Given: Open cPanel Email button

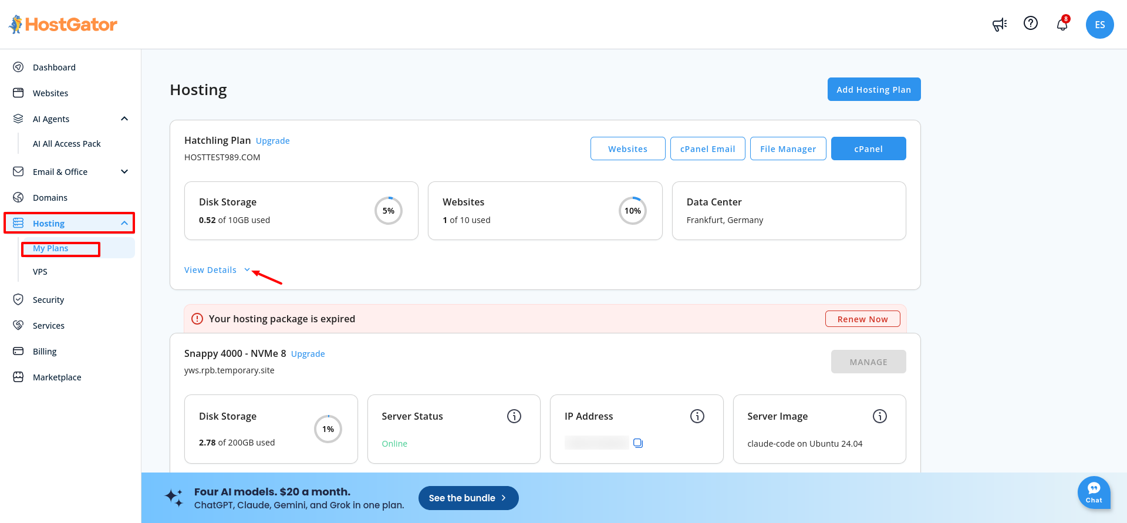Looking at the screenshot, I should (708, 149).
